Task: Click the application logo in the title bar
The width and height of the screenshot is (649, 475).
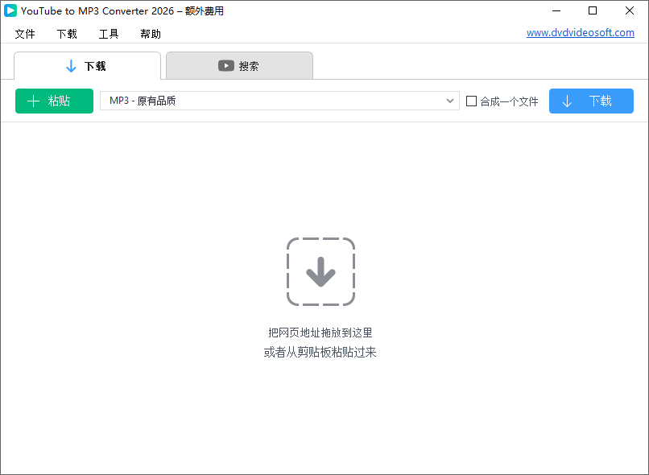Action: [10, 10]
